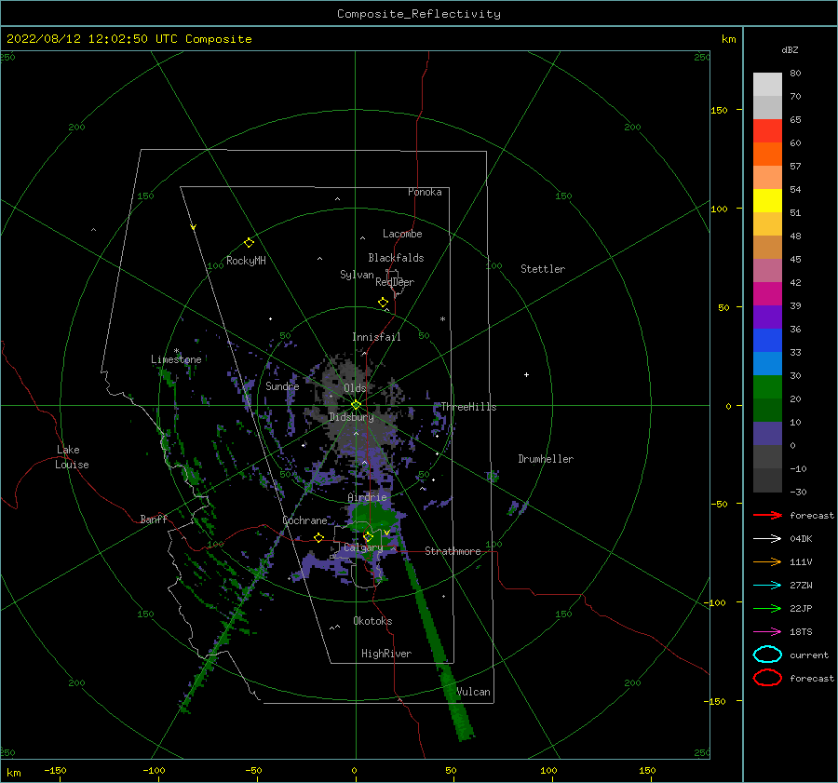Click the asterisk marker above Limestone
Image resolution: width=838 pixels, height=783 pixels.
(x=176, y=351)
